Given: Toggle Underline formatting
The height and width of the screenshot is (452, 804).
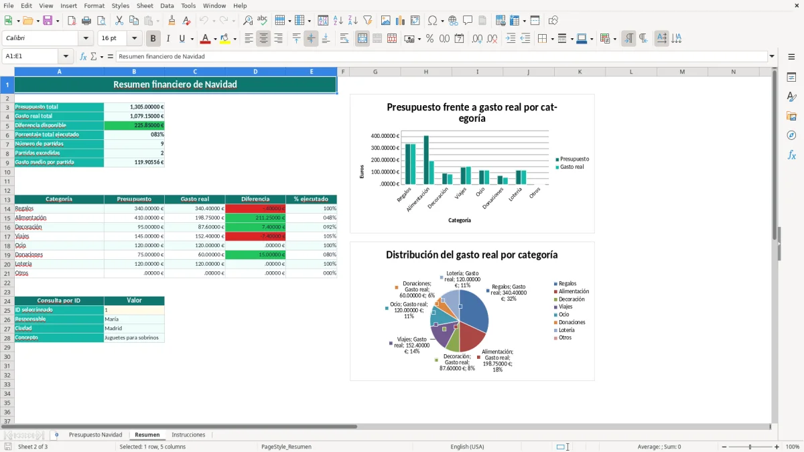Looking at the screenshot, I should [x=182, y=39].
